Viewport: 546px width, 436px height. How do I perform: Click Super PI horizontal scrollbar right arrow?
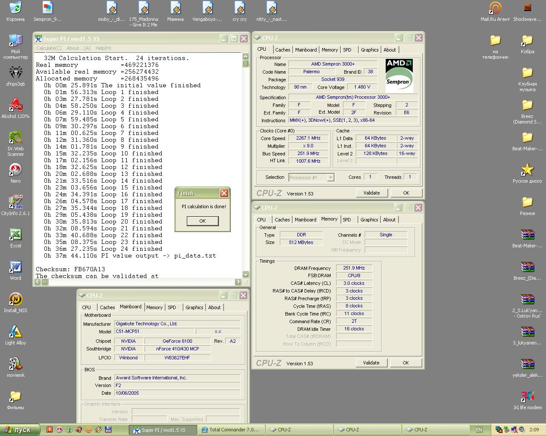[238, 282]
